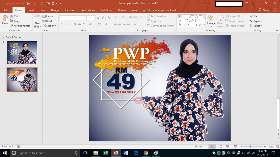
Task: Switch to the Slide Show tab
Action: (x=107, y=10)
